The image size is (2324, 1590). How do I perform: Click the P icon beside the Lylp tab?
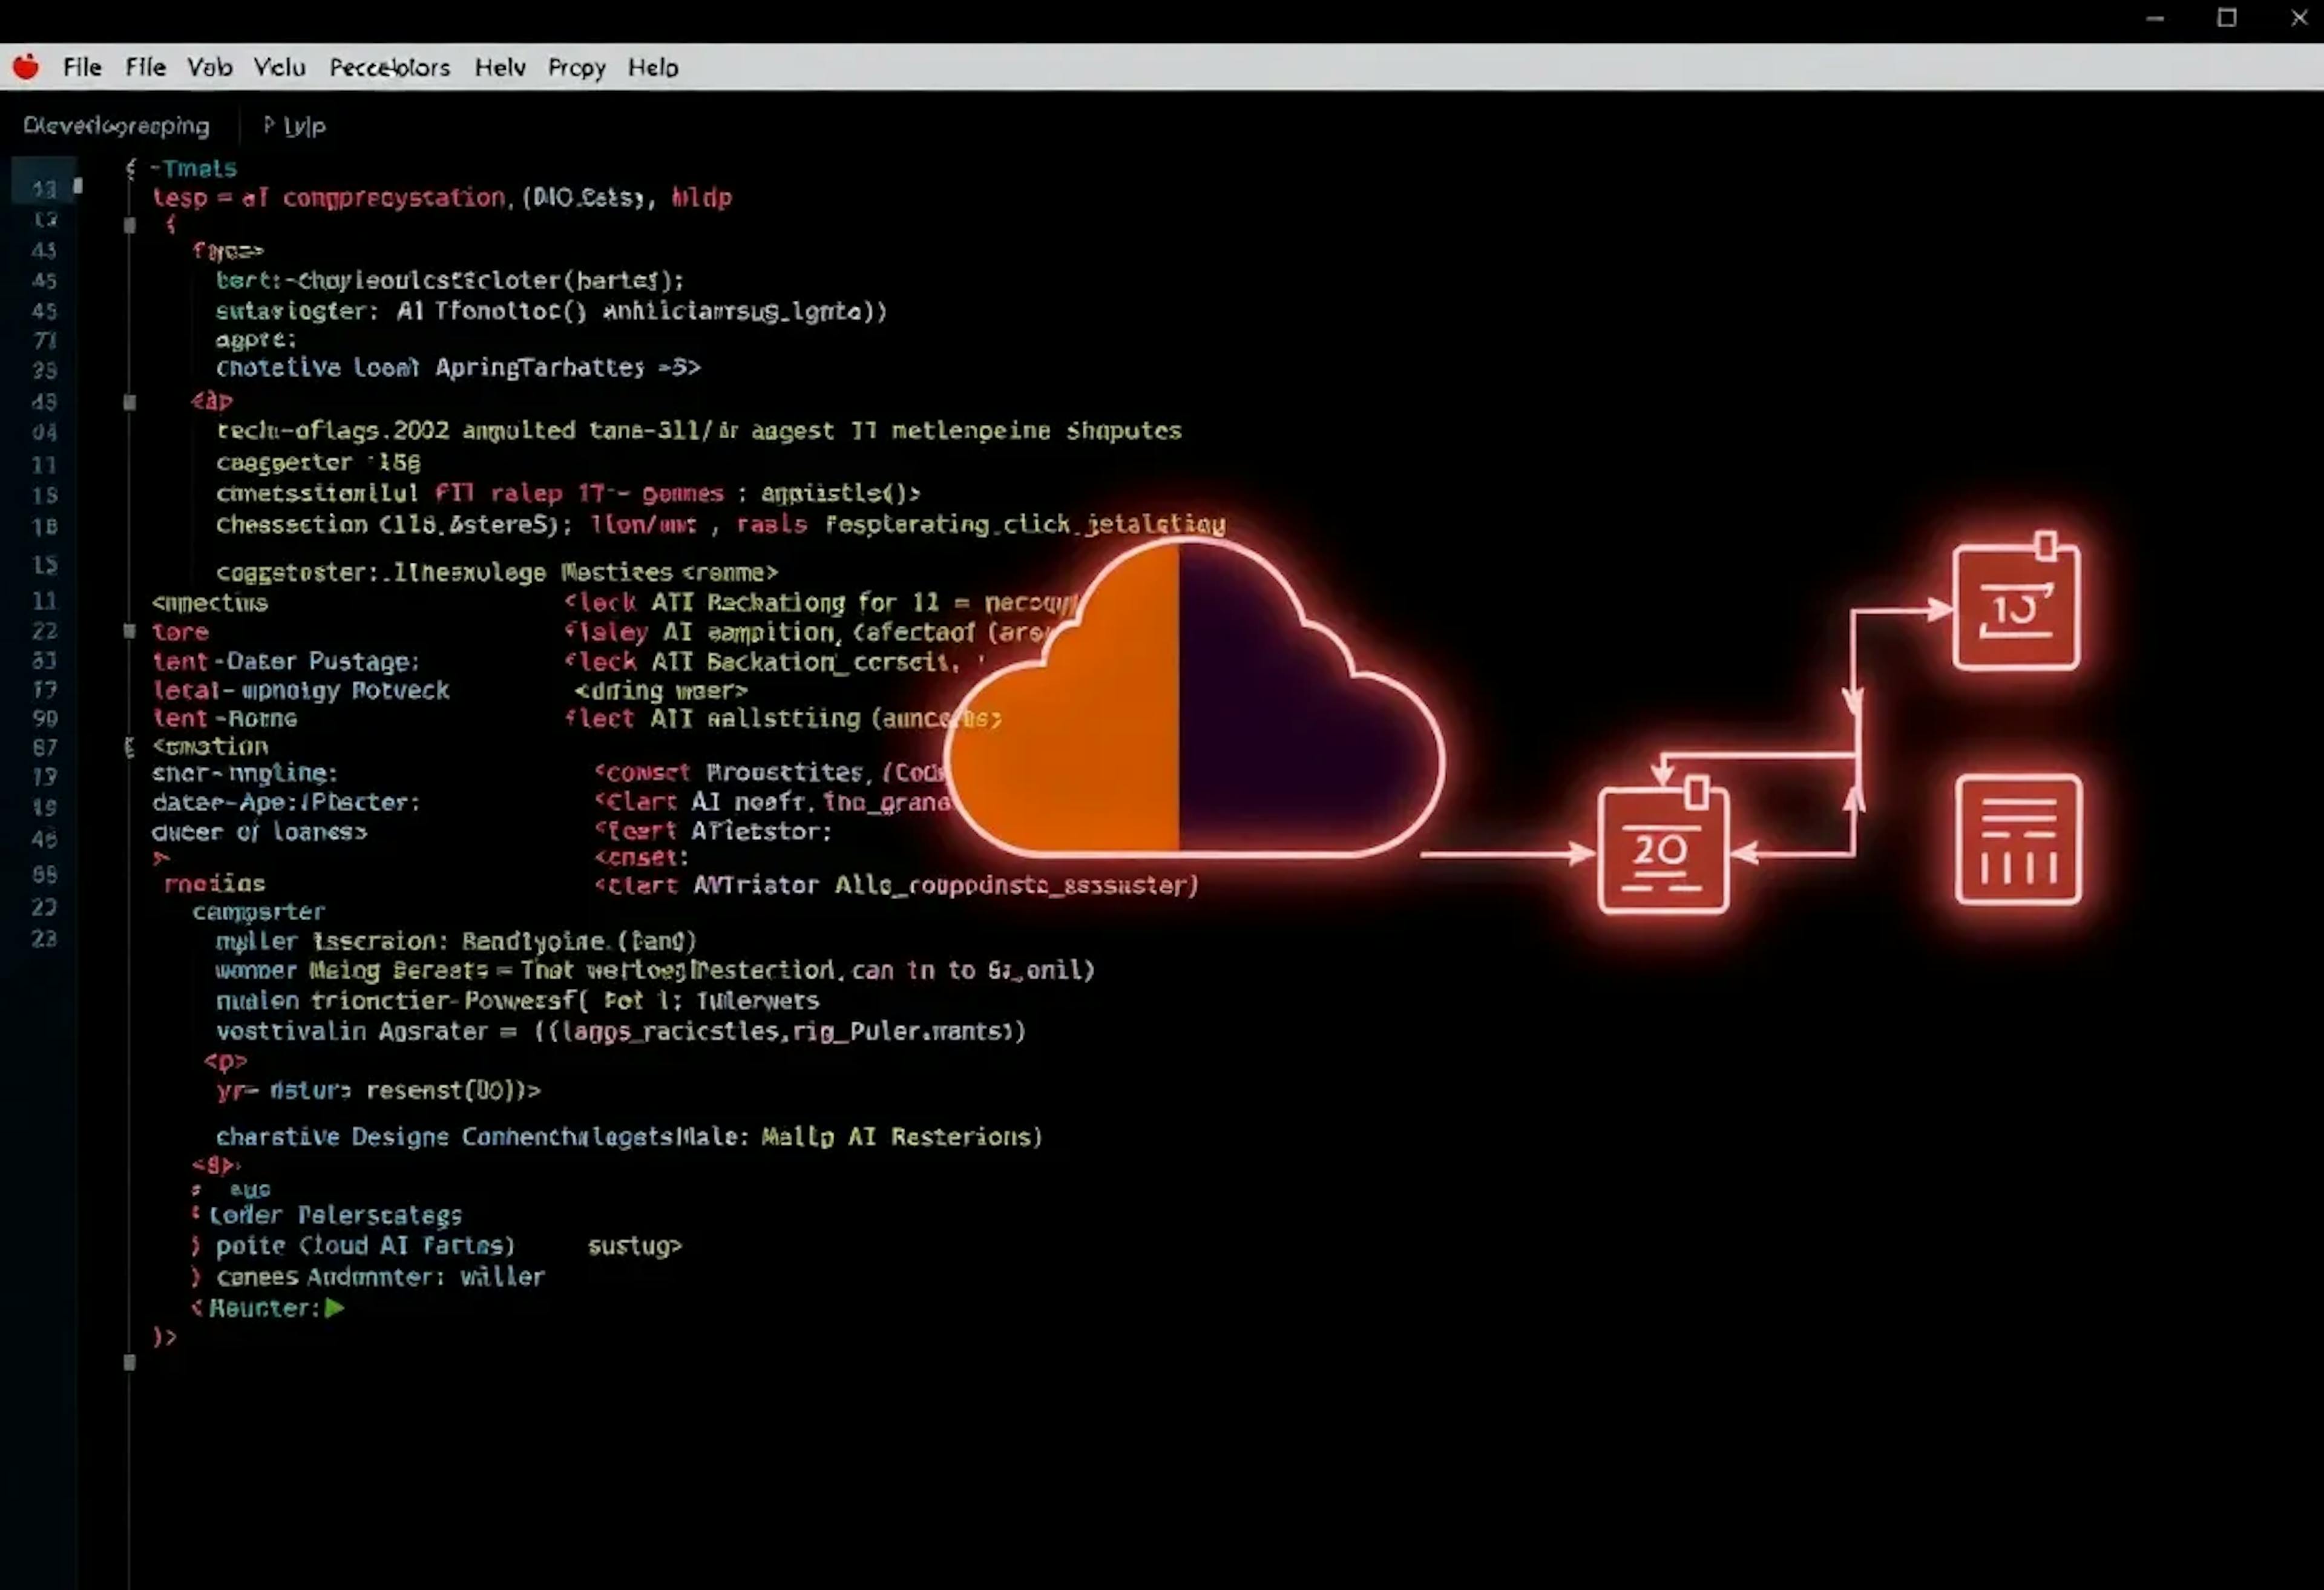pos(268,126)
